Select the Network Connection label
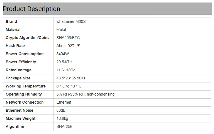Screen dimensions: 214x134 [x=25, y=102]
